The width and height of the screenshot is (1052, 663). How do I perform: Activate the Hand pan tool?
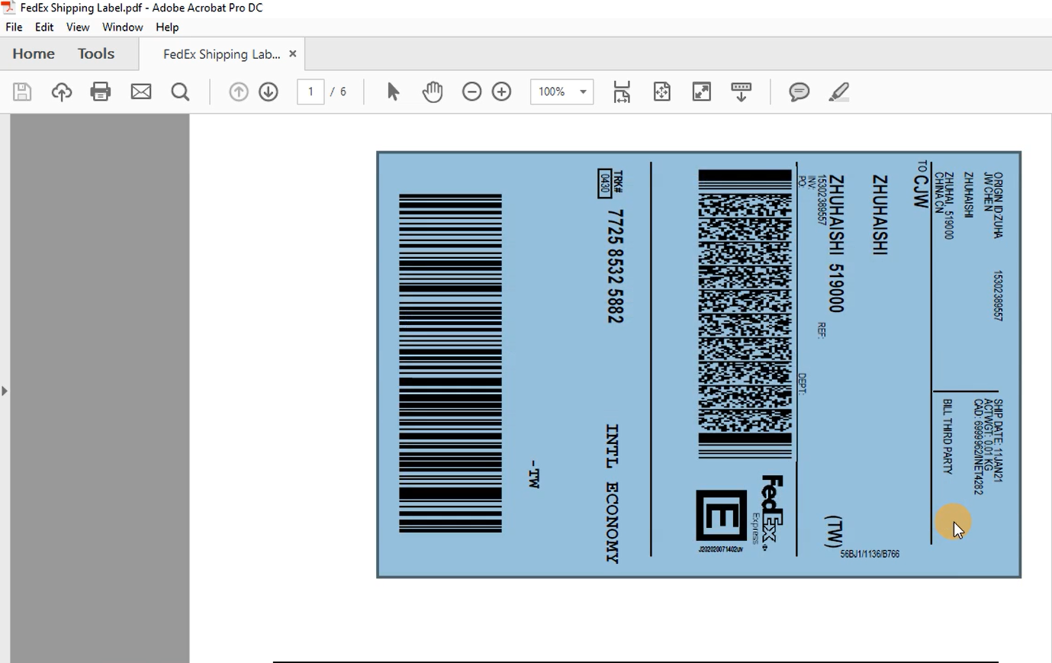click(433, 92)
